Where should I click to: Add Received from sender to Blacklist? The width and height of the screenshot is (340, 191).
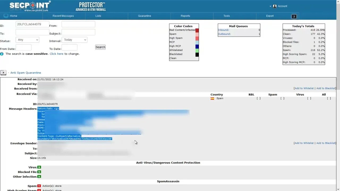coord(326,88)
